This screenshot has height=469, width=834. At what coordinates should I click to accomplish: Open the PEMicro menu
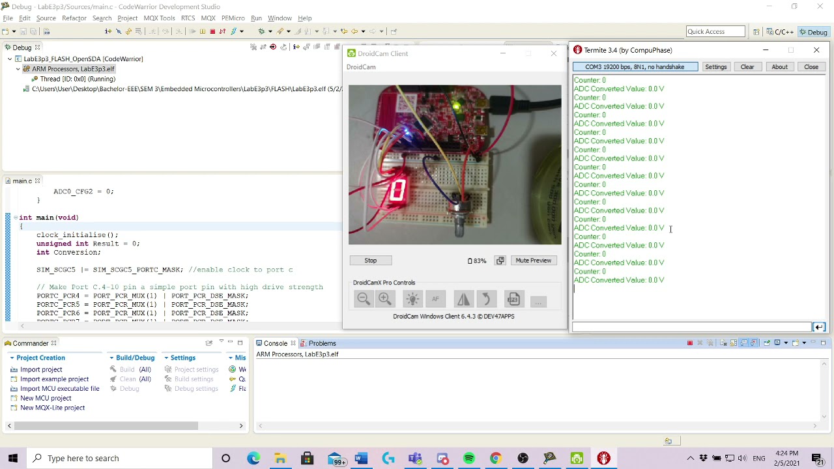233,18
